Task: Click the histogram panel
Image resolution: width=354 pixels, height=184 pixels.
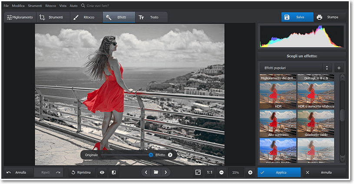Action: point(301,36)
